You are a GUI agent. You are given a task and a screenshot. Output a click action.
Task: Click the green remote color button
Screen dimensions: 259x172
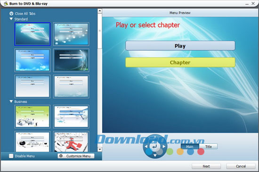(x=170, y=151)
